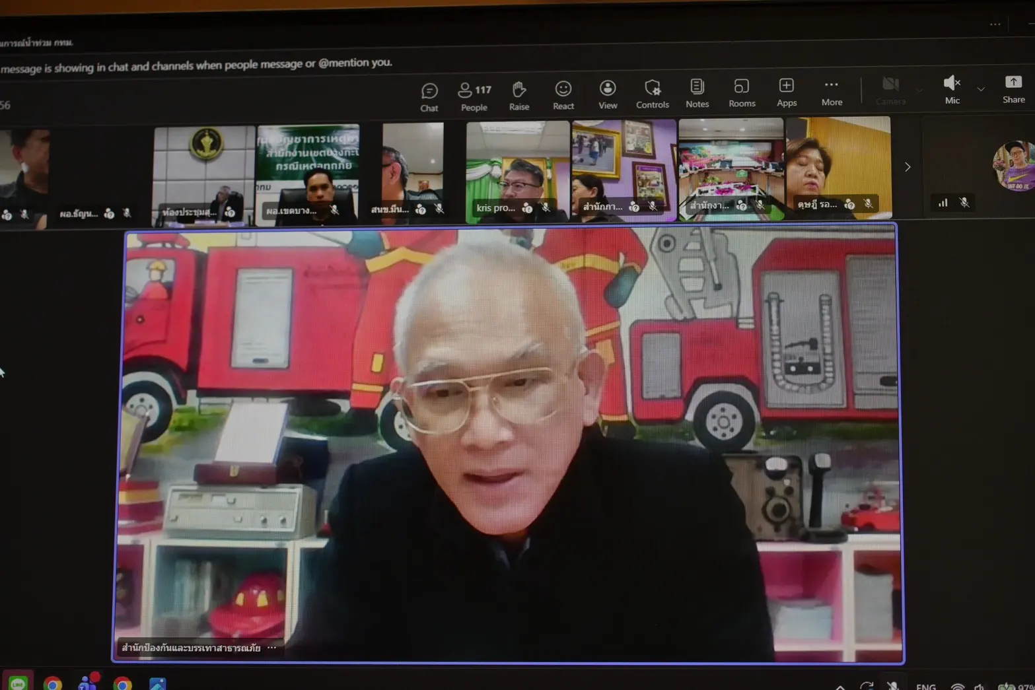Viewport: 1035px width, 690px height.
Task: Click the main speaker's Thai name label
Action: [191, 648]
